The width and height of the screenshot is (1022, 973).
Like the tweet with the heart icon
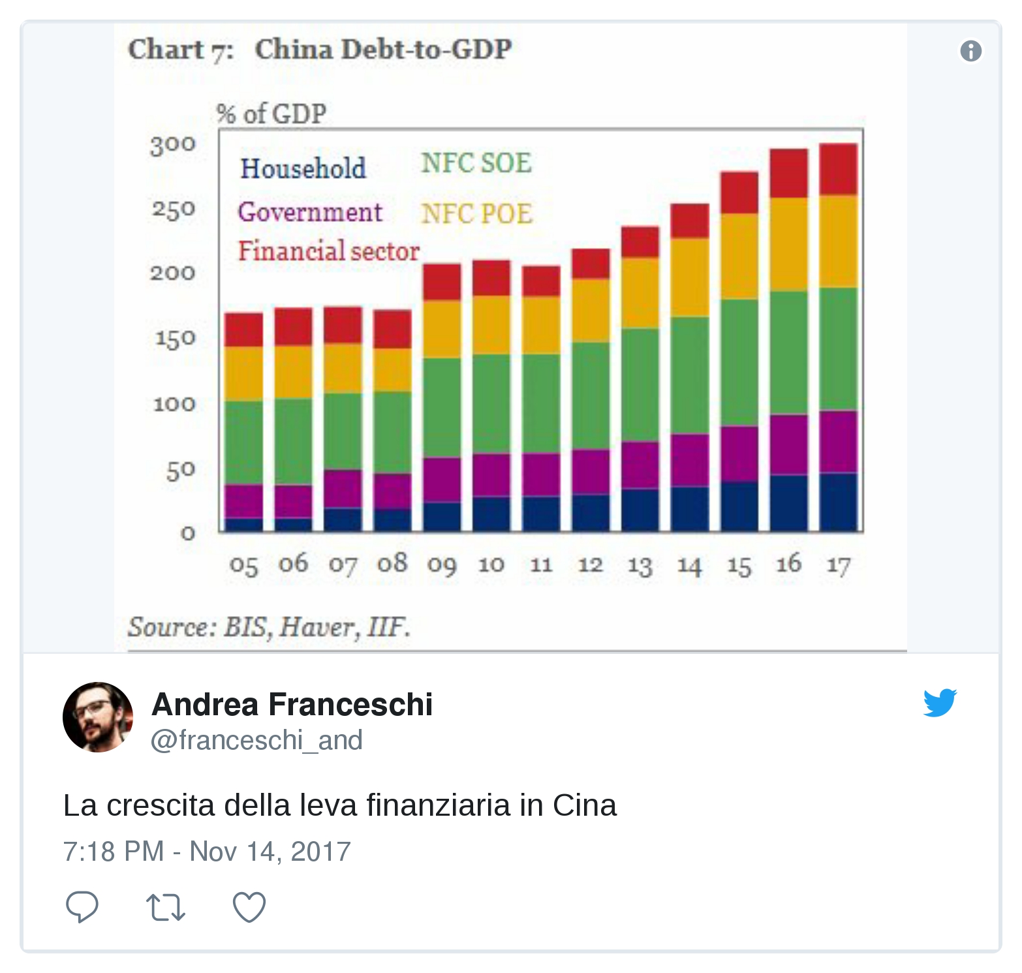[249, 906]
